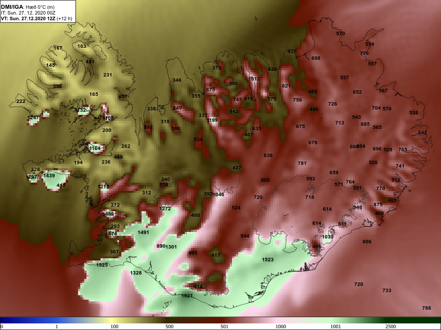Click the map value '1491'
The image size is (441, 330).
tap(143, 232)
